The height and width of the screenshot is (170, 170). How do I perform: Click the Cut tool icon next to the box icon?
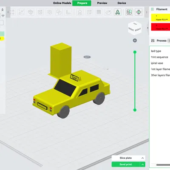click(x=40, y=12)
